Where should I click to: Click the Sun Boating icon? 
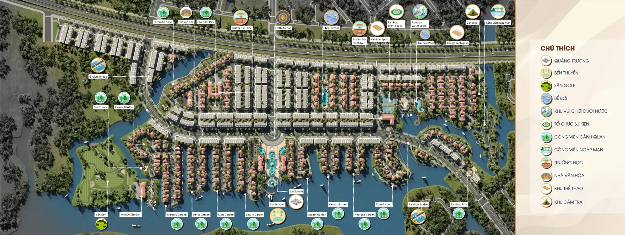[278, 216]
